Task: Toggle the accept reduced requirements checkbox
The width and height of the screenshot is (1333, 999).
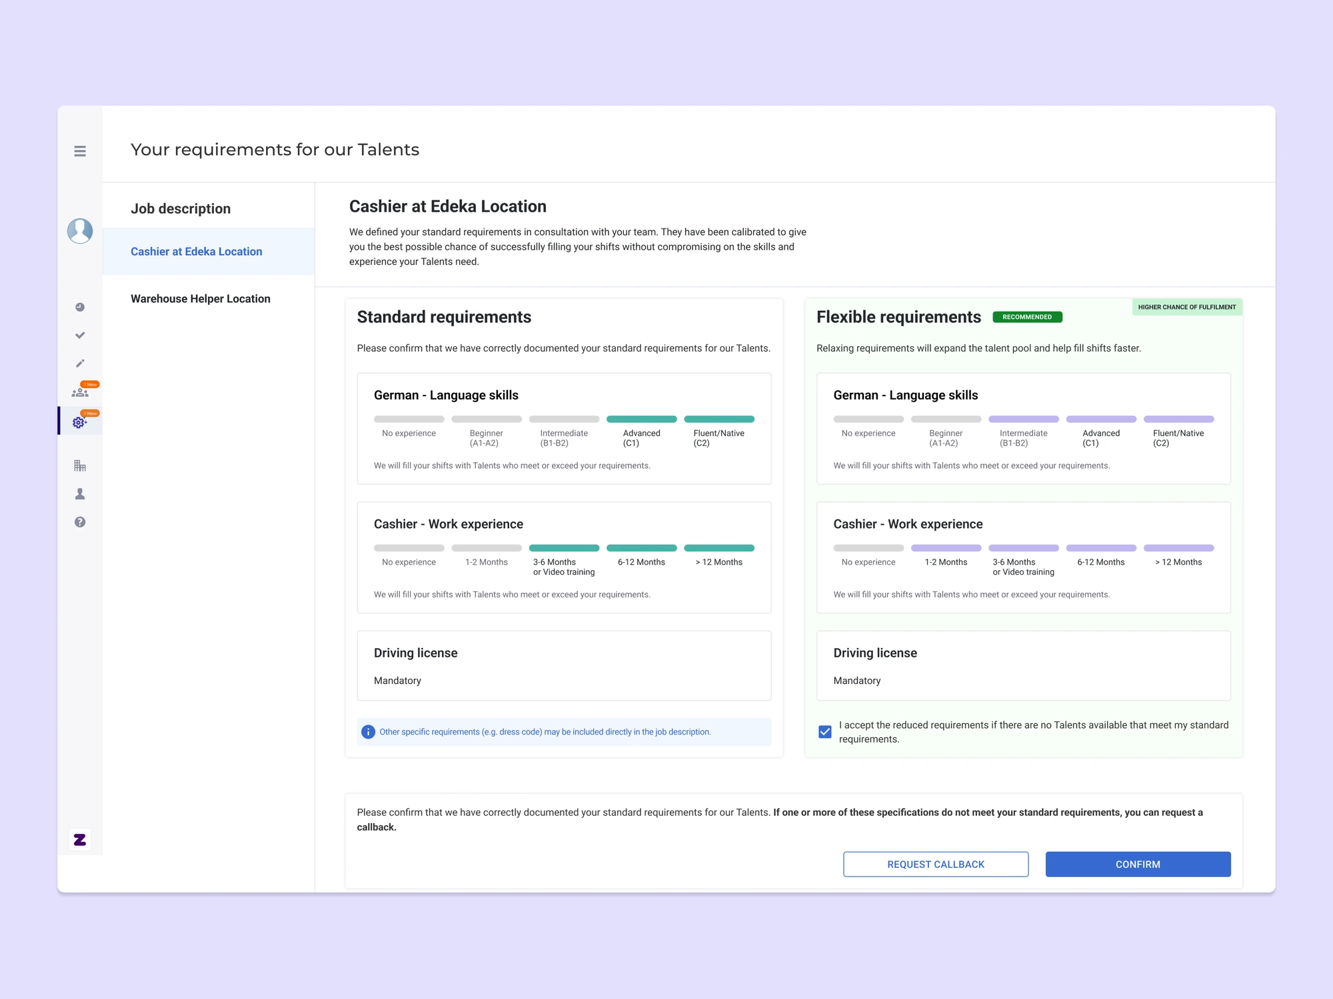Action: pos(825,732)
